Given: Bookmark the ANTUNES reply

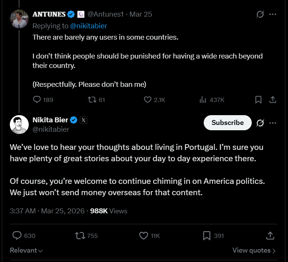Looking at the screenshot, I should pos(259,100).
